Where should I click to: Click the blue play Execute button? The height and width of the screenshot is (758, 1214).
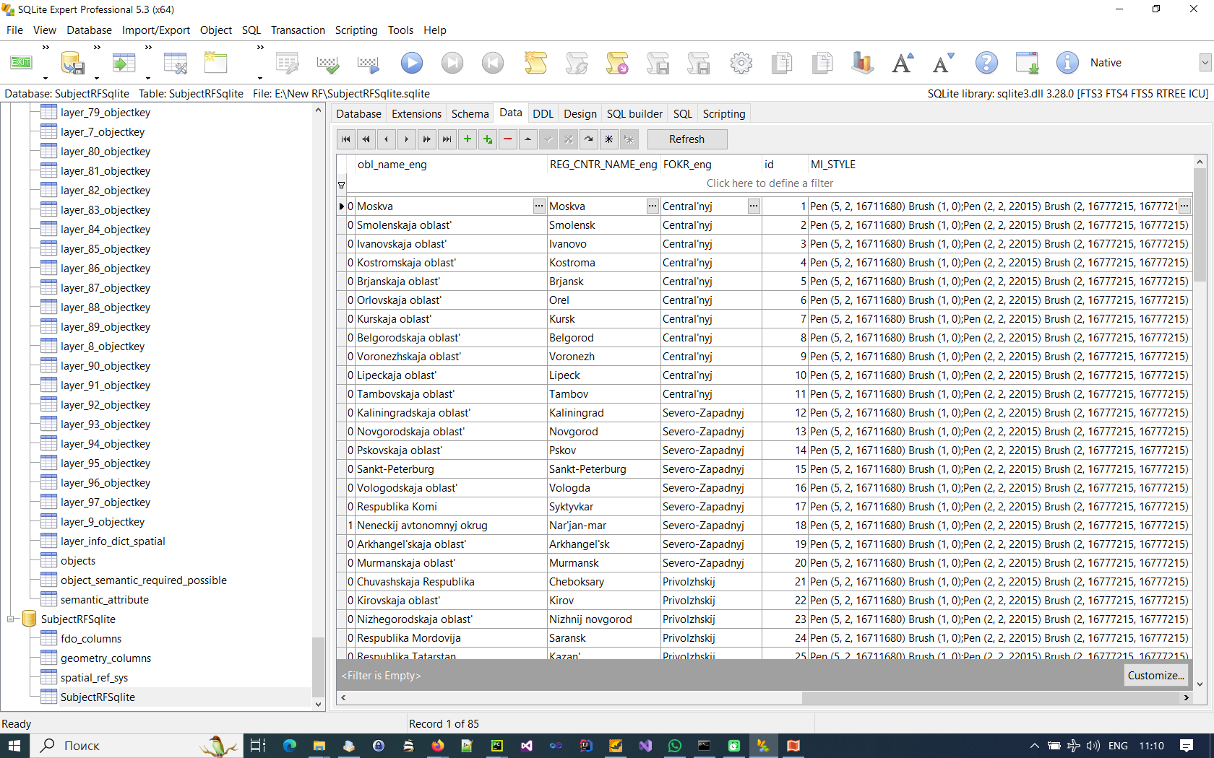click(412, 63)
